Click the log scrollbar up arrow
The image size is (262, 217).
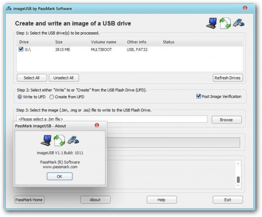pyautogui.click(x=238, y=164)
